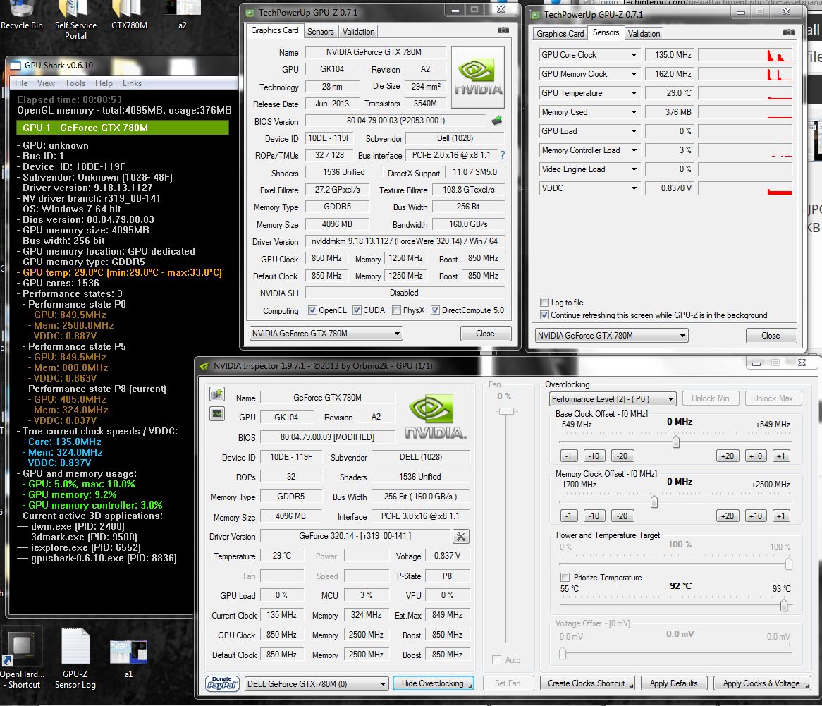
Task: Open the DELL GeForce GTX 780M (0) dropdown
Action: point(317,684)
